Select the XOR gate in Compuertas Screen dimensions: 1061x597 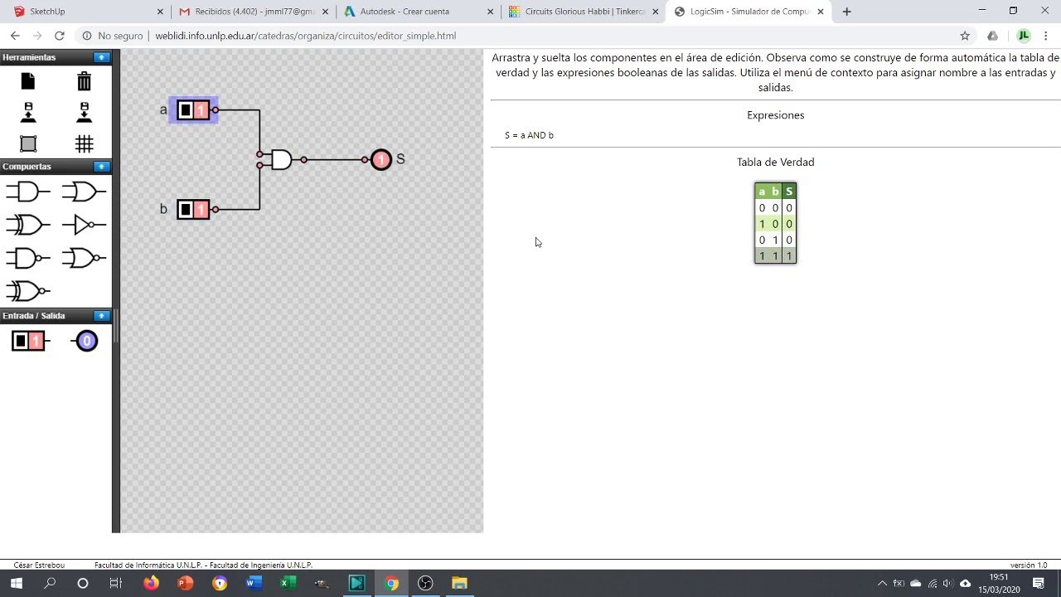(28, 225)
